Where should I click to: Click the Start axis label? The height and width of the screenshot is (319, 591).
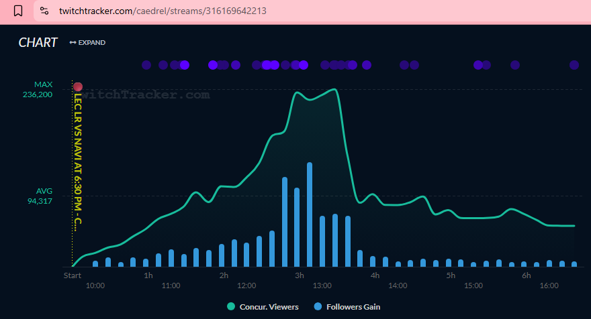pyautogui.click(x=73, y=275)
